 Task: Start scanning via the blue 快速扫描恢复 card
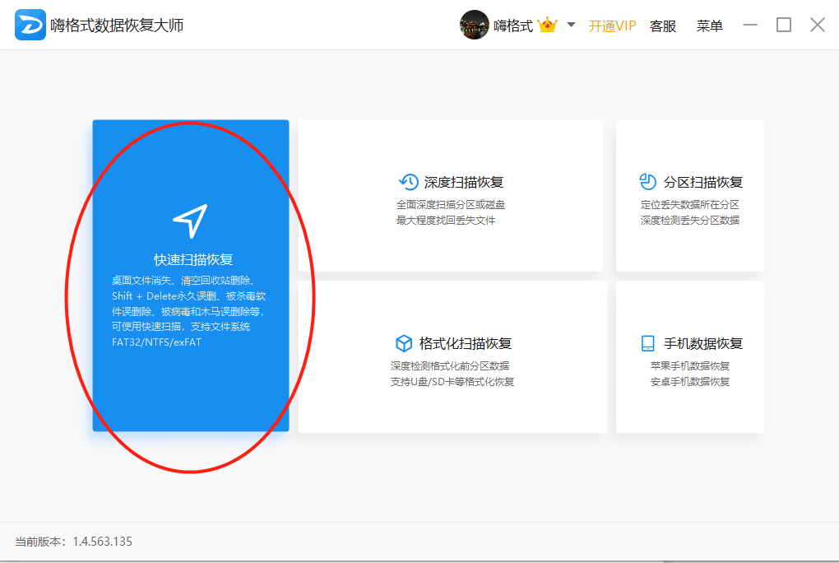190,276
